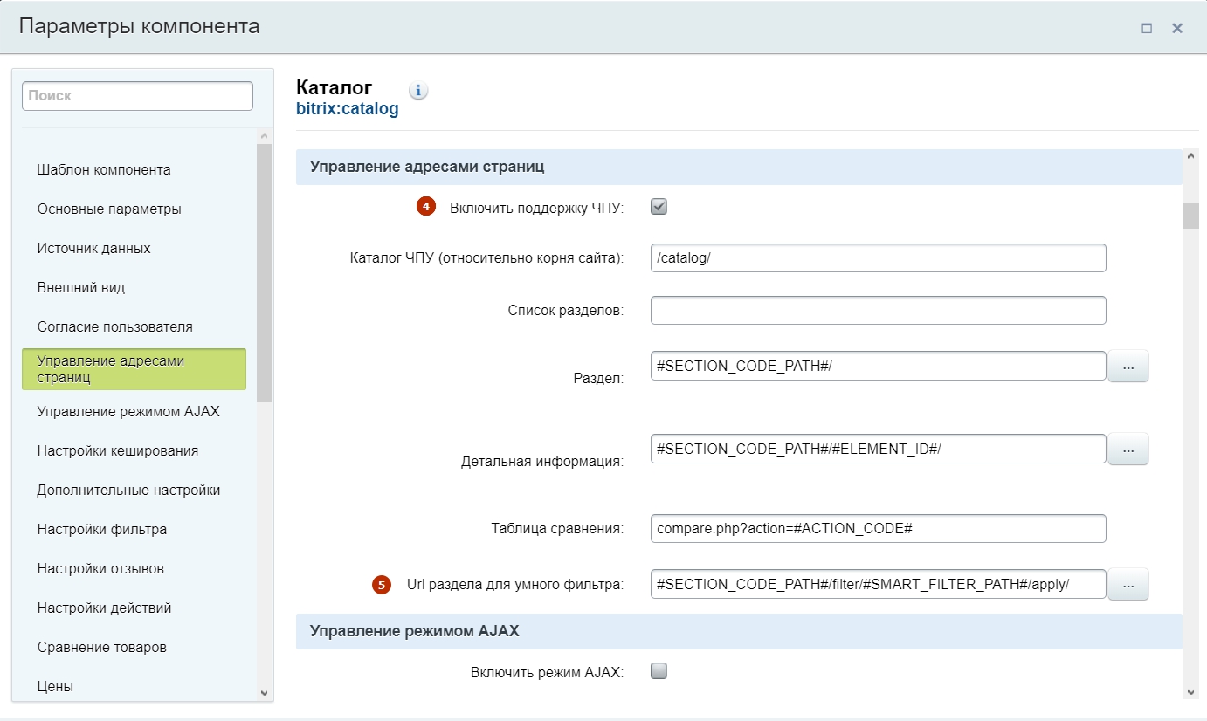Toggle the Включить поддержку ЧПУ checkbox
Viewport: 1207px width, 721px height.
tap(659, 207)
